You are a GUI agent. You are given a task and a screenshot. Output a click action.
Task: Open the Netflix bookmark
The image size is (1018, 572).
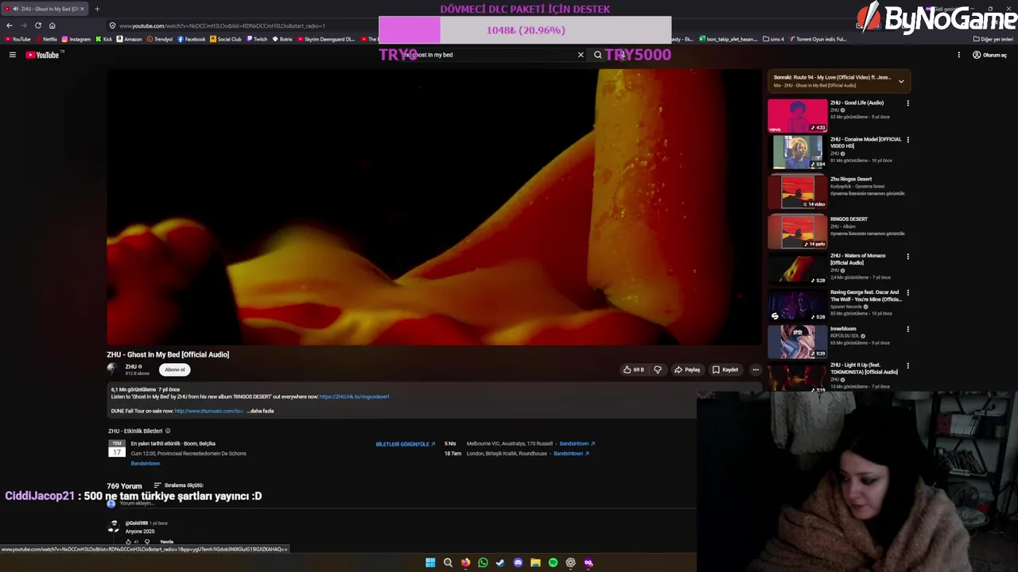(x=47, y=39)
